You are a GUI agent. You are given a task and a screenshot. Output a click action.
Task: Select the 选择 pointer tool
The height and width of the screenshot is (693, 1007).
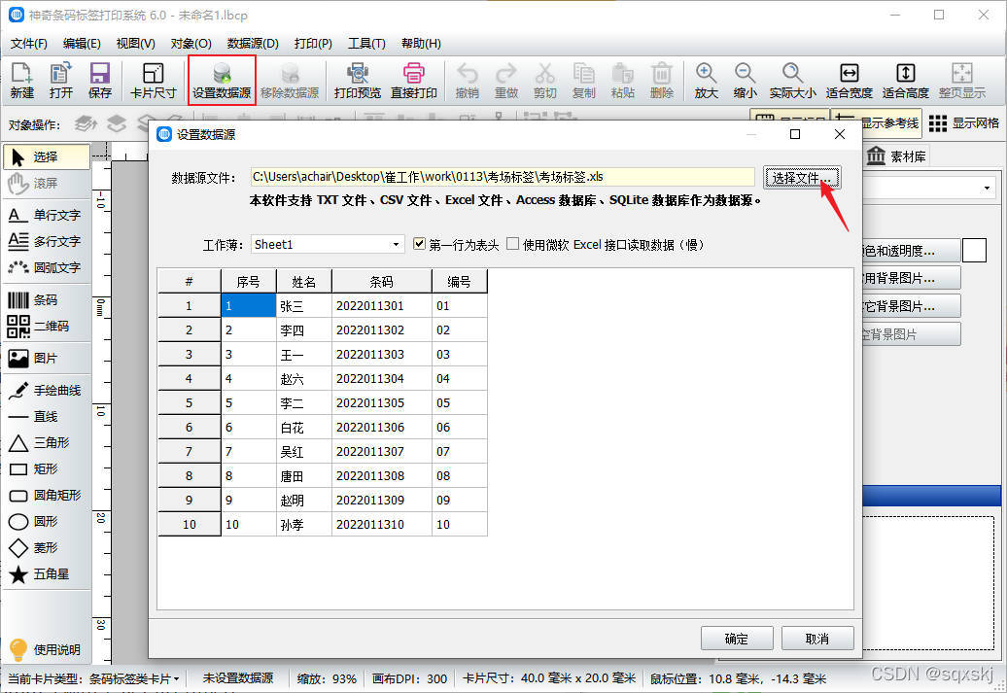[47, 156]
